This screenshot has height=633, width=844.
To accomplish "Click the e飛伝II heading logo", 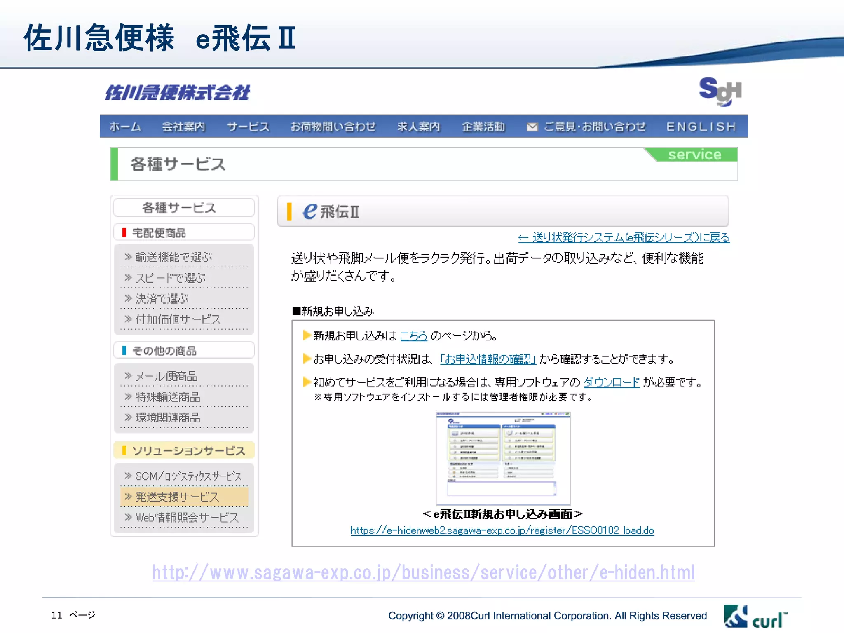I will pos(331,211).
